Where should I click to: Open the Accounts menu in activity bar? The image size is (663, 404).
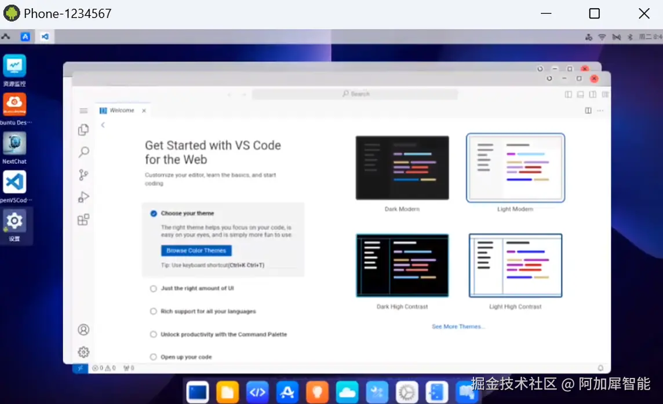click(83, 330)
